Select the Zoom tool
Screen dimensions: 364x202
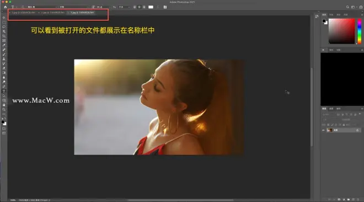(4, 110)
